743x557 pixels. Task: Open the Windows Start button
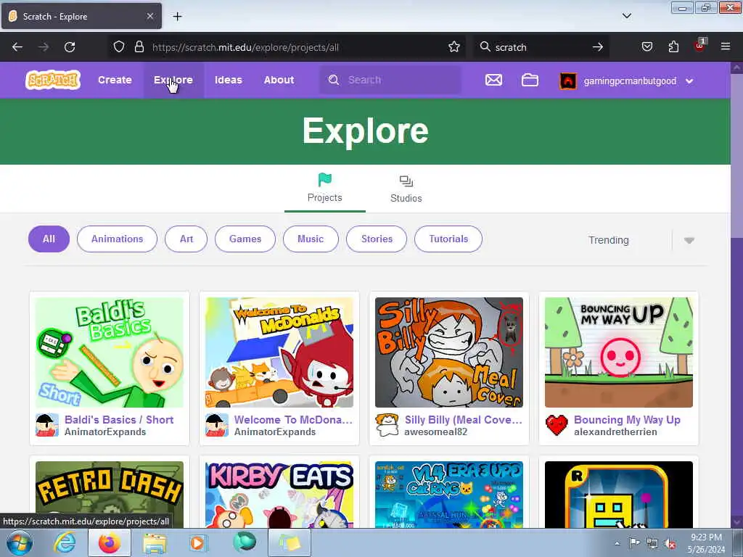pos(19,542)
